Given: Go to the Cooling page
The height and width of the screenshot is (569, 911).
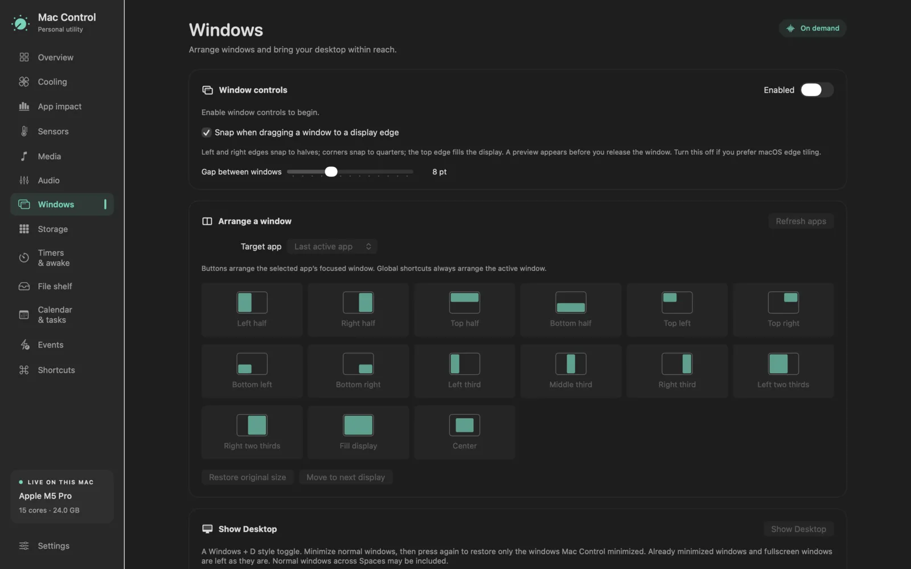Looking at the screenshot, I should [62, 82].
